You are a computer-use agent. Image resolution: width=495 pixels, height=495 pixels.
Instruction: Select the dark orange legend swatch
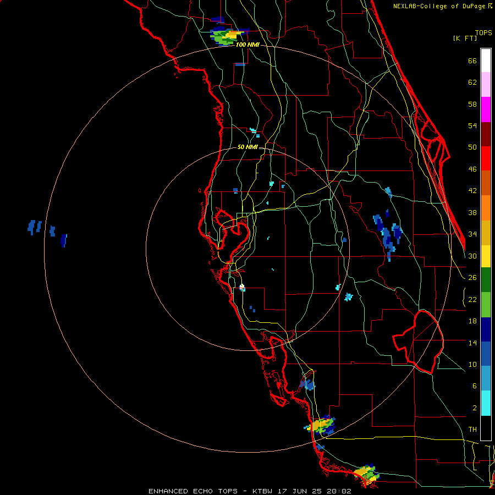pyautogui.click(x=486, y=183)
